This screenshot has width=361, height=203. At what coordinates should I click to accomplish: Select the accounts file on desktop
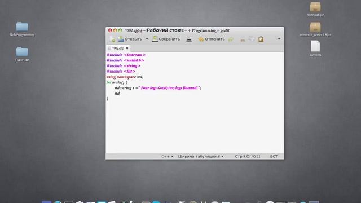(x=315, y=48)
